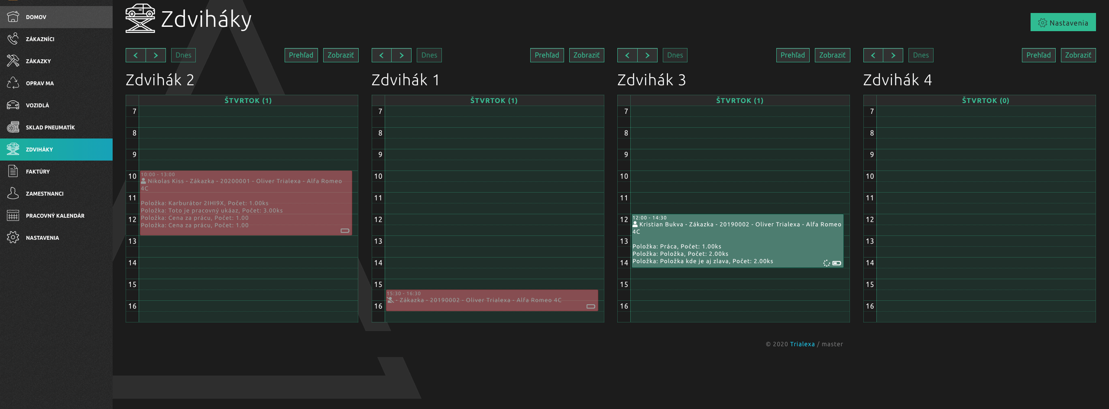Click the Zákazníci phone icon in sidebar
The width and height of the screenshot is (1109, 409).
click(13, 39)
